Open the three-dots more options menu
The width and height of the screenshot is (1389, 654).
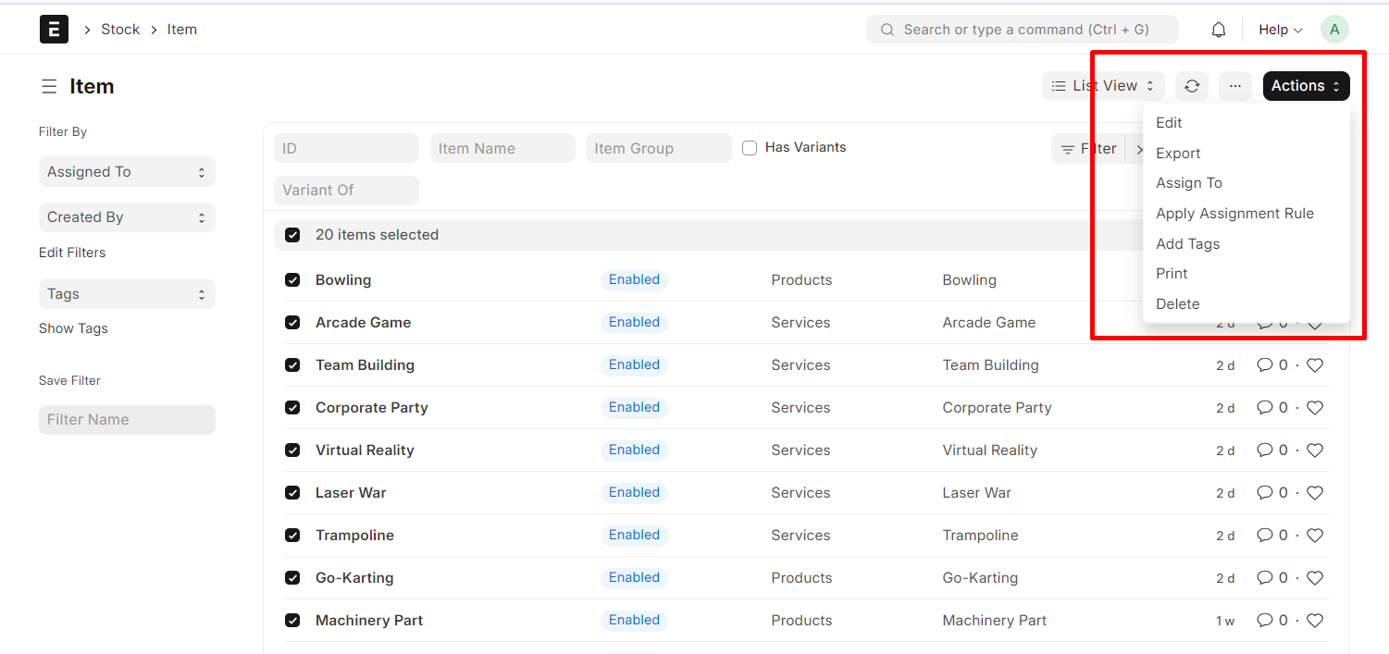(1234, 86)
